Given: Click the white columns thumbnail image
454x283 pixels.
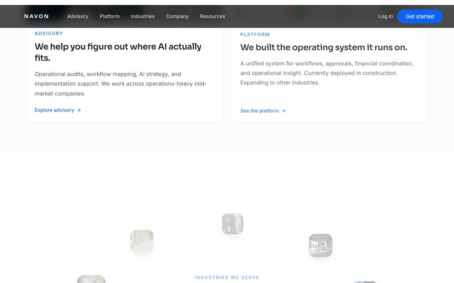Looking at the screenshot, I should (x=142, y=241).
